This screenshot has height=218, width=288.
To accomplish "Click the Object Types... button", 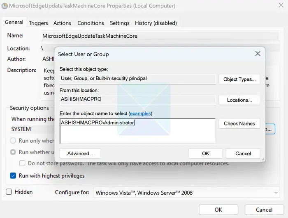I will [x=239, y=79].
